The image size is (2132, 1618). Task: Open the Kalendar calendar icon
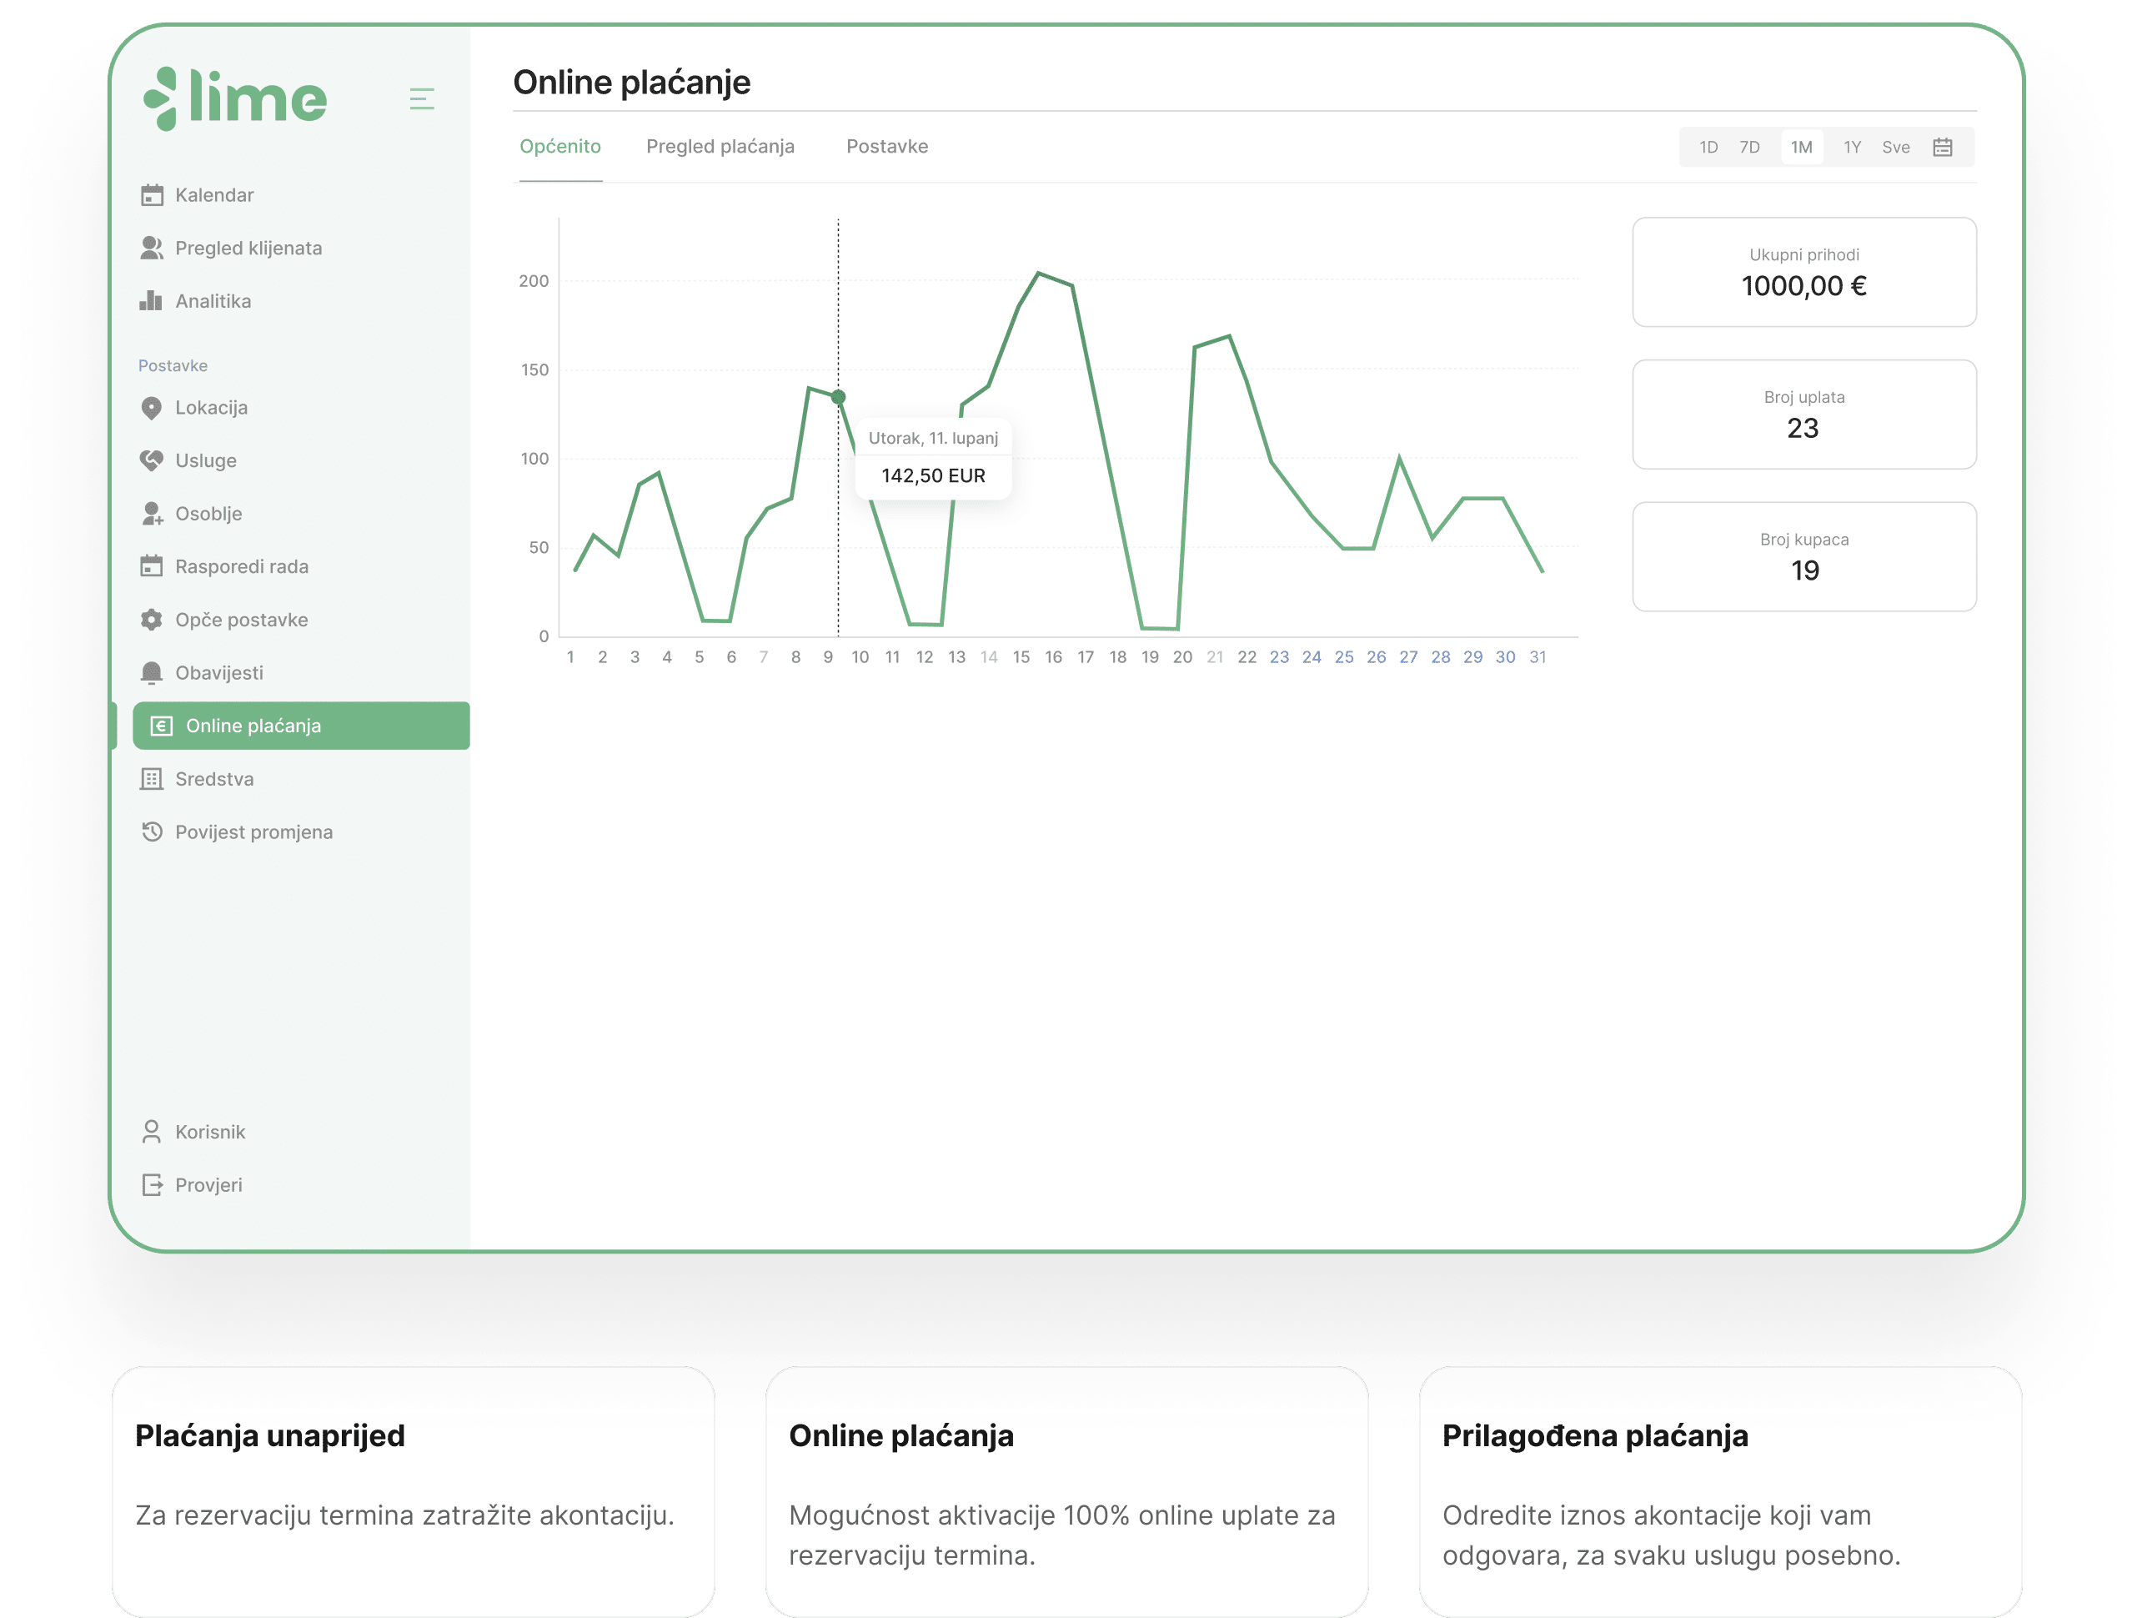(153, 195)
